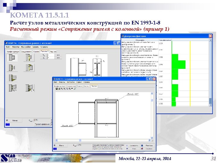Select the joint thumbnail with triangular haunch

12,78
